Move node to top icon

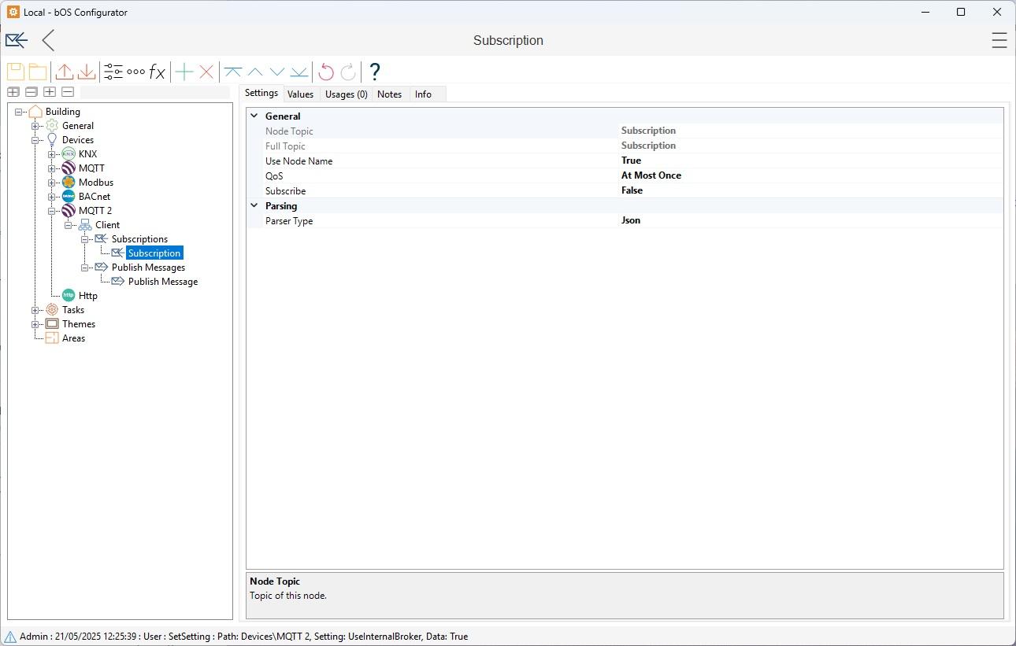233,72
